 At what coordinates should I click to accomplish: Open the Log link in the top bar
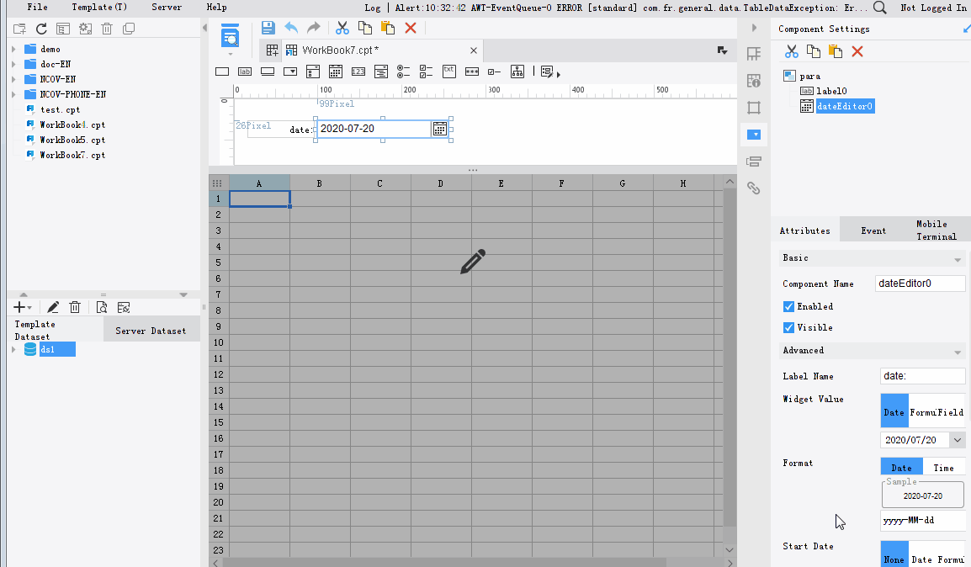tap(372, 8)
